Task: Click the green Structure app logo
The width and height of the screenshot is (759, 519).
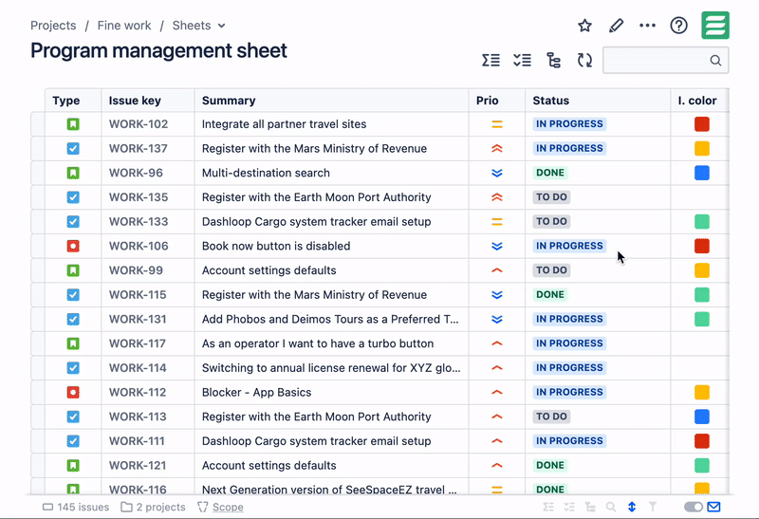Action: pyautogui.click(x=715, y=26)
